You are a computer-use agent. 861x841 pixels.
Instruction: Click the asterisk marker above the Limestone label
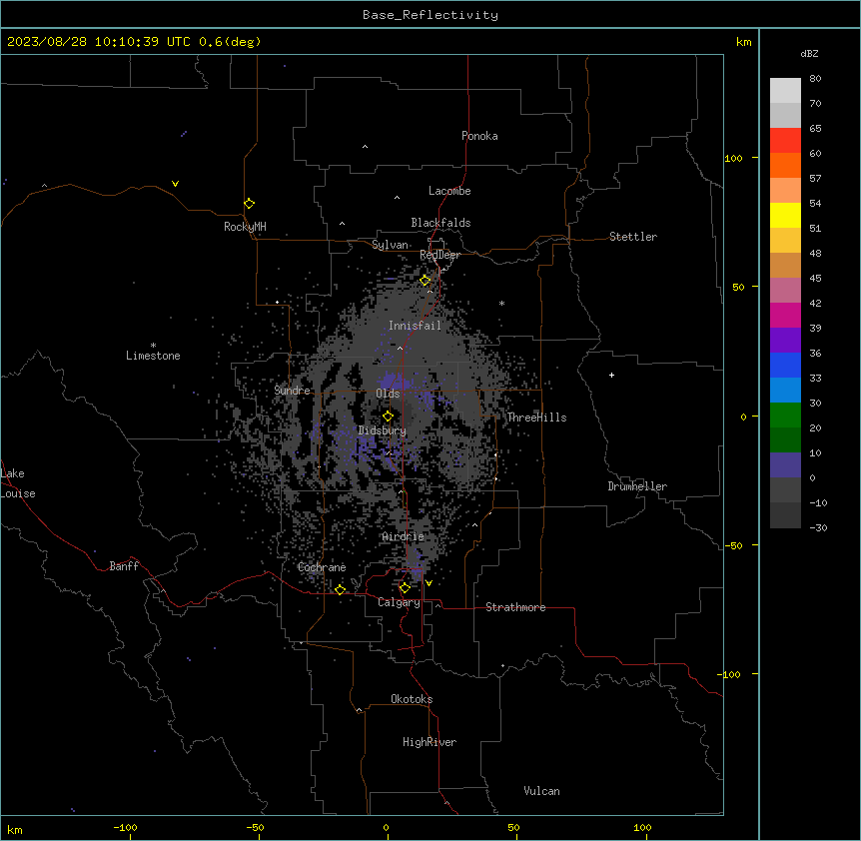[x=153, y=346]
